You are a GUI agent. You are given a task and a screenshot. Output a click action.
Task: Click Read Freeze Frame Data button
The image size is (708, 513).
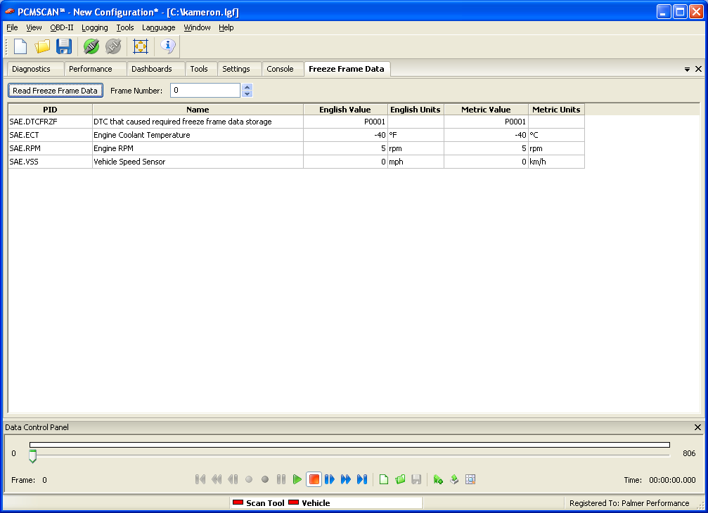(x=55, y=90)
